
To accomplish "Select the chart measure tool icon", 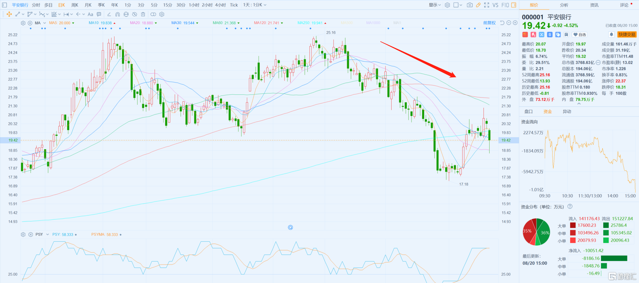I will pyautogui.click(x=54, y=14).
